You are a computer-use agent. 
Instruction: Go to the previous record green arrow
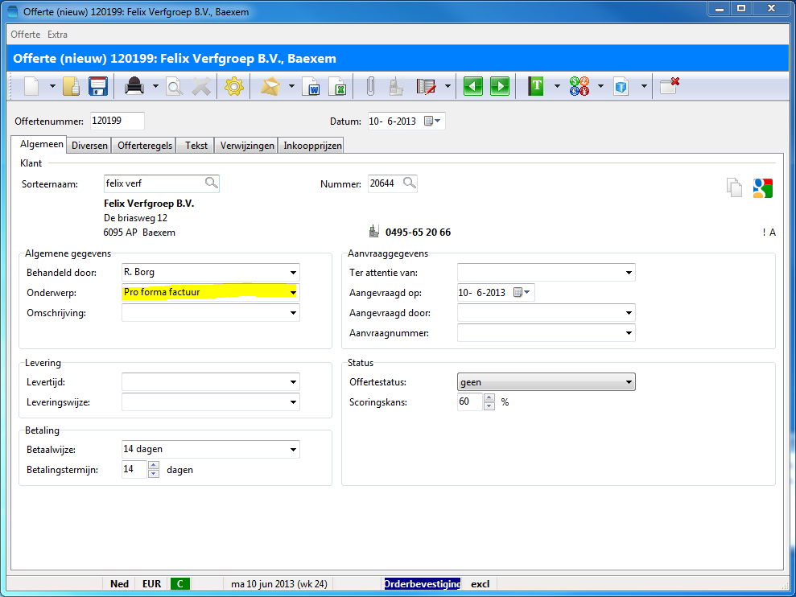click(x=473, y=87)
